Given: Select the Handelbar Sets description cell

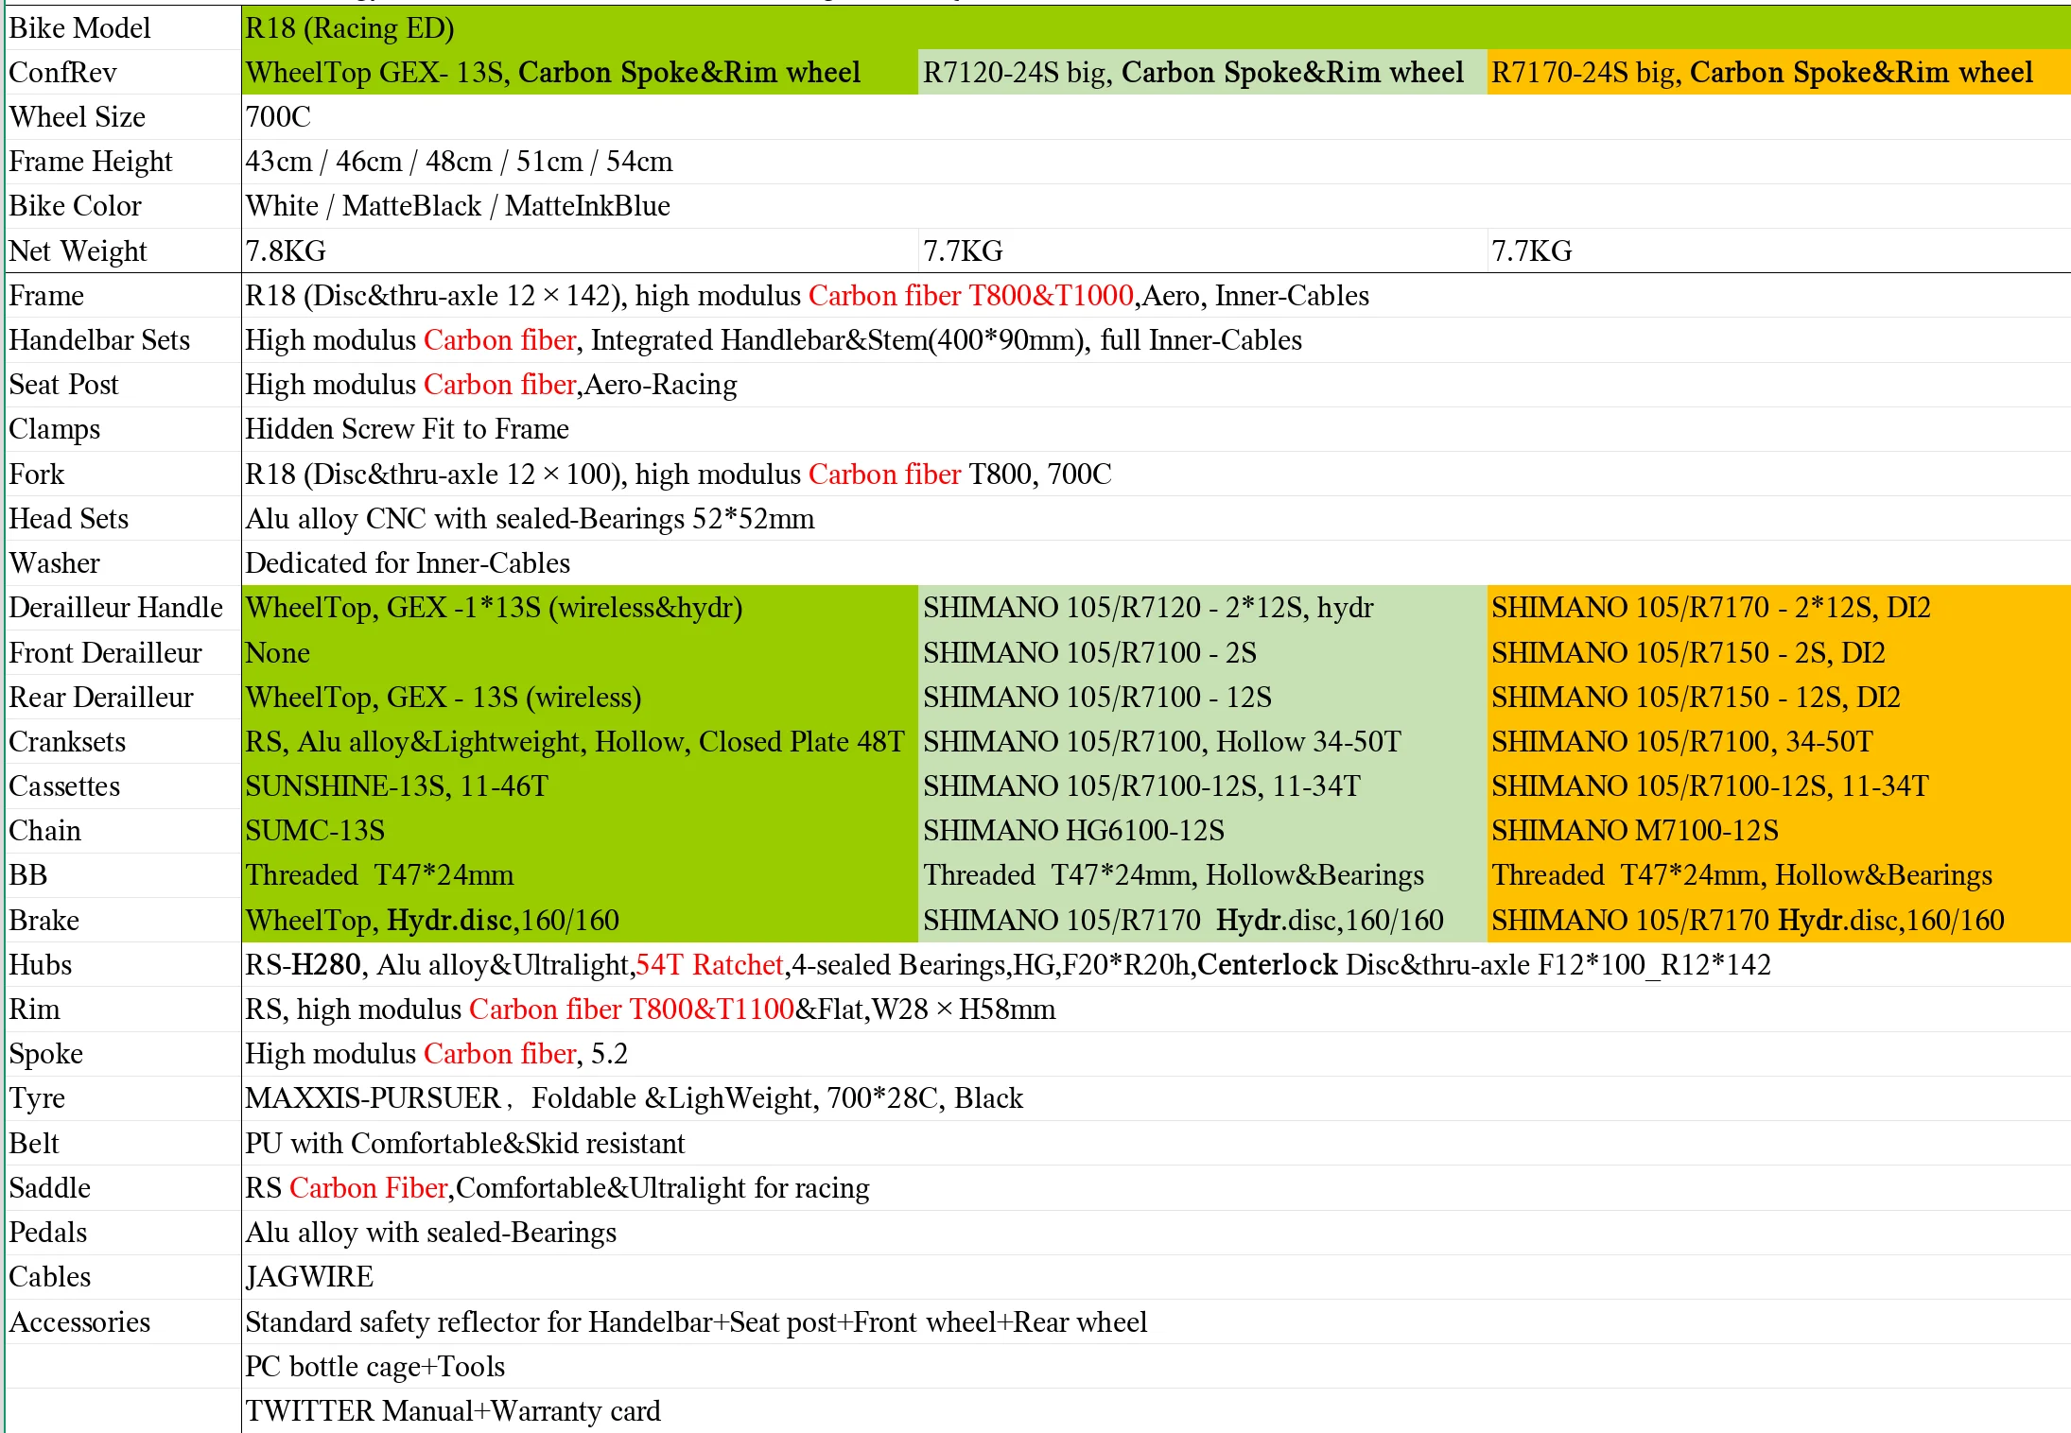Looking at the screenshot, I should point(774,340).
